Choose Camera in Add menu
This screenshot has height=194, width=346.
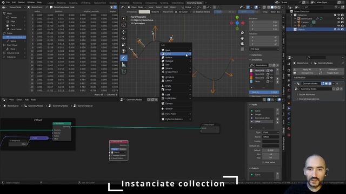(x=176, y=103)
